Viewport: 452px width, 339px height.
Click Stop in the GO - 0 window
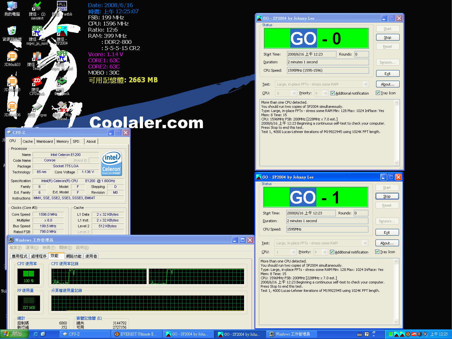tap(388, 37)
